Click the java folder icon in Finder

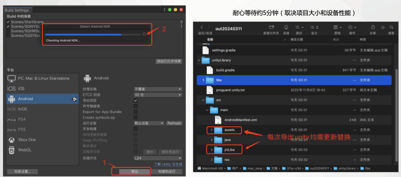pyautogui.click(x=218, y=140)
